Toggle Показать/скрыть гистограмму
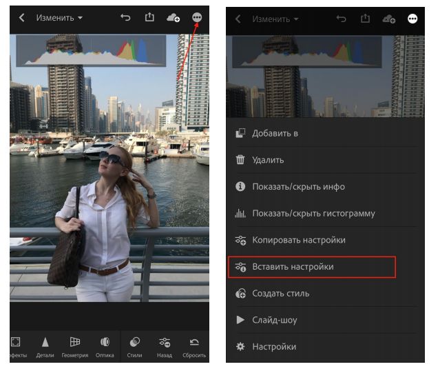The width and height of the screenshot is (440, 371). coord(326,213)
